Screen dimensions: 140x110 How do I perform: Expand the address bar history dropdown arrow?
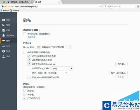click(x=99, y=6)
